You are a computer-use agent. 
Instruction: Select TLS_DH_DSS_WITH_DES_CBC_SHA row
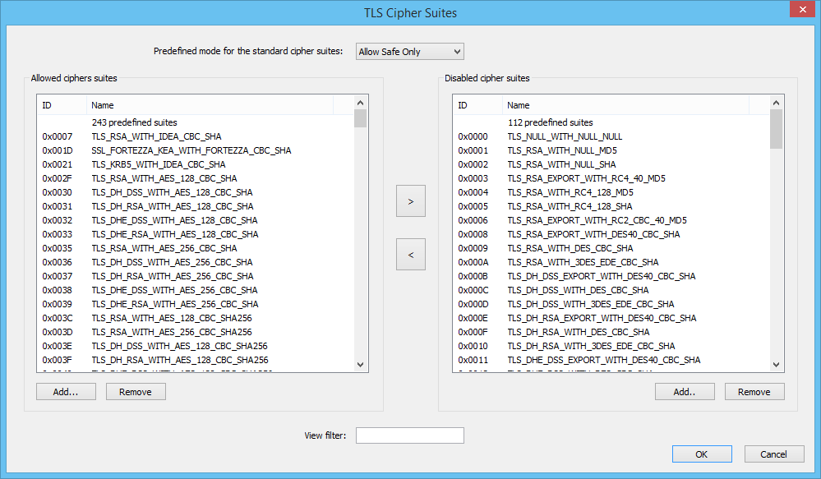point(611,290)
